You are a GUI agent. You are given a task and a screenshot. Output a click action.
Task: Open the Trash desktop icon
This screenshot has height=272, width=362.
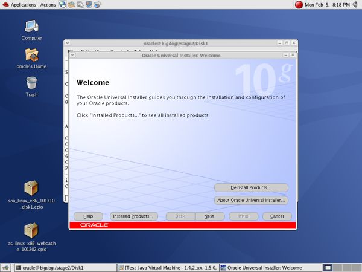pos(31,86)
